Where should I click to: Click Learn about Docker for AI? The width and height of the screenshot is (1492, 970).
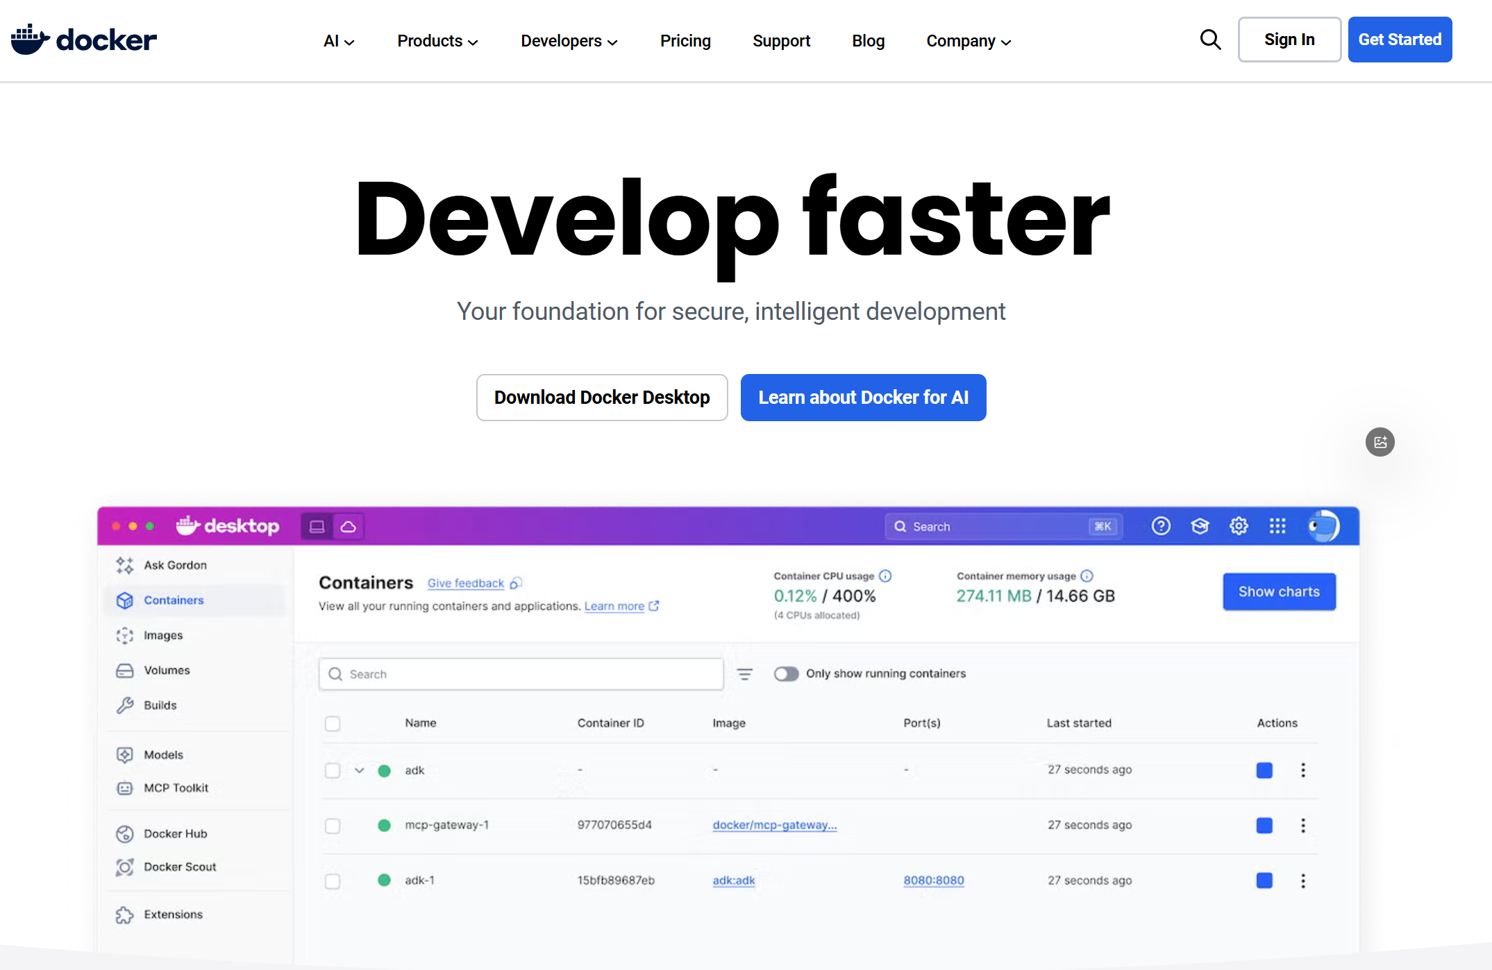coord(863,398)
